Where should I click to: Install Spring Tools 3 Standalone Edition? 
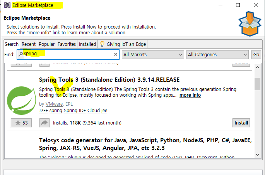[241, 123]
